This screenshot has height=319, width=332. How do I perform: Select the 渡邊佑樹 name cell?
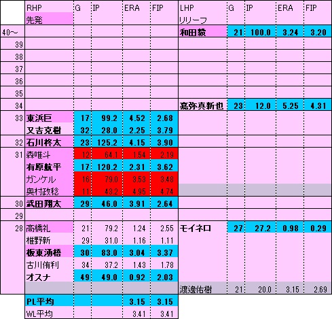[202, 288]
